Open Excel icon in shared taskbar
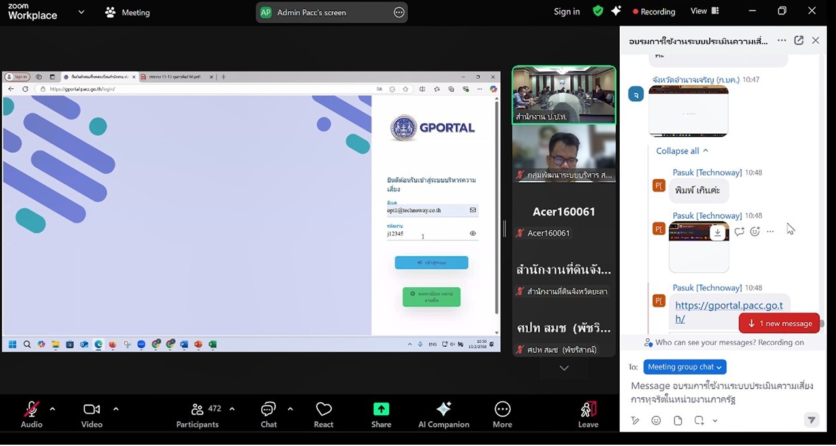Viewport: 836px width, 446px height. [212, 344]
